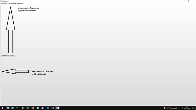The image size is (196, 110).
Task: Open Telegram from the taskbar
Action: pyautogui.click(x=48, y=108)
